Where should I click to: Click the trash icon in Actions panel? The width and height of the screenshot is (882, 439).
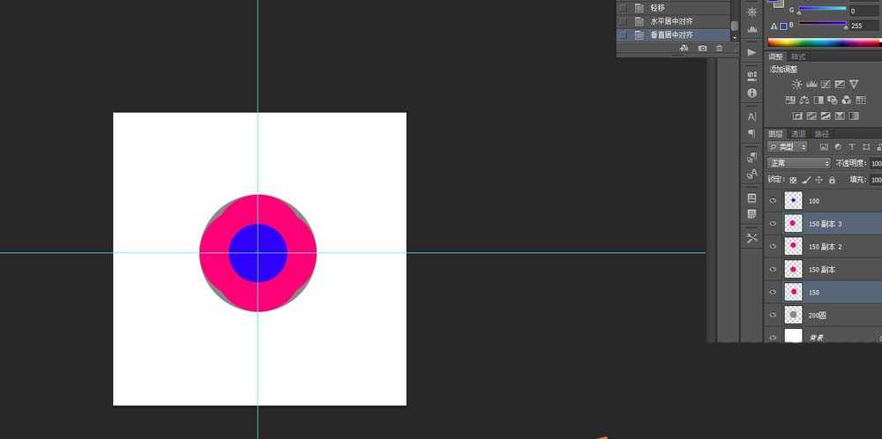point(719,48)
